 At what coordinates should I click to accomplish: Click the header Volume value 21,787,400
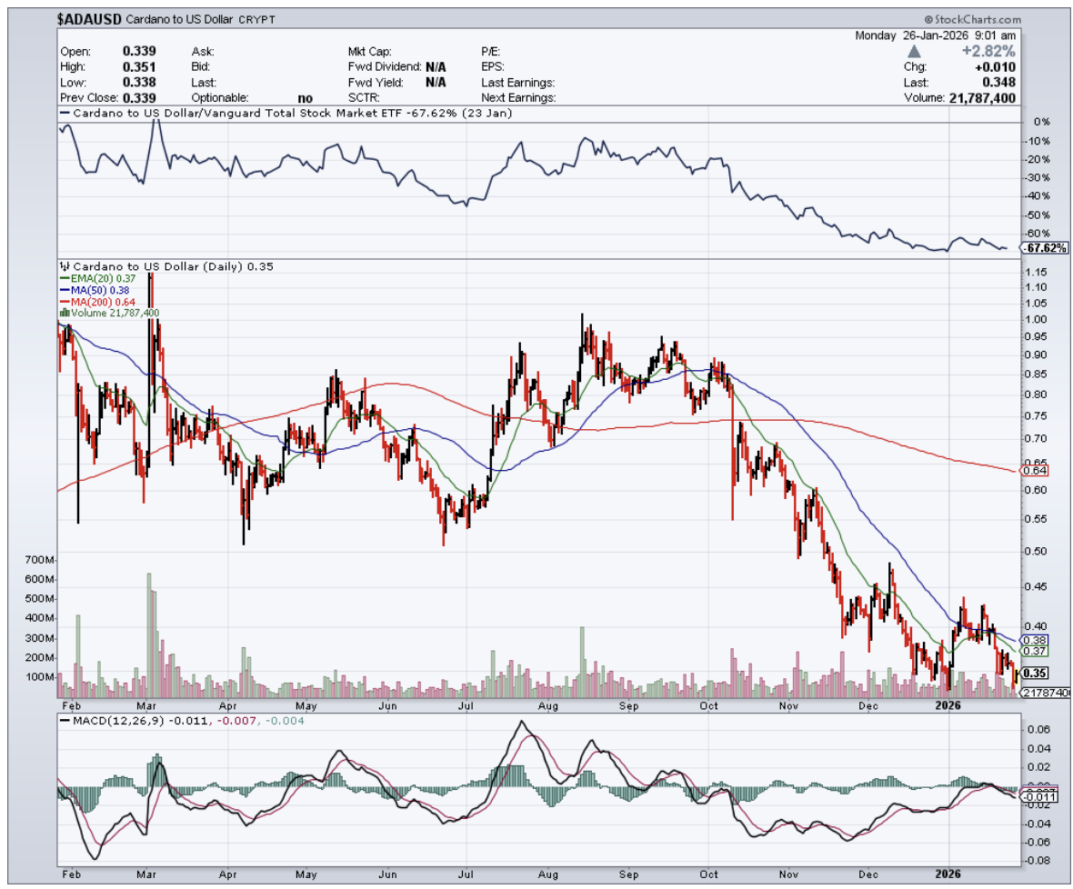pyautogui.click(x=983, y=98)
